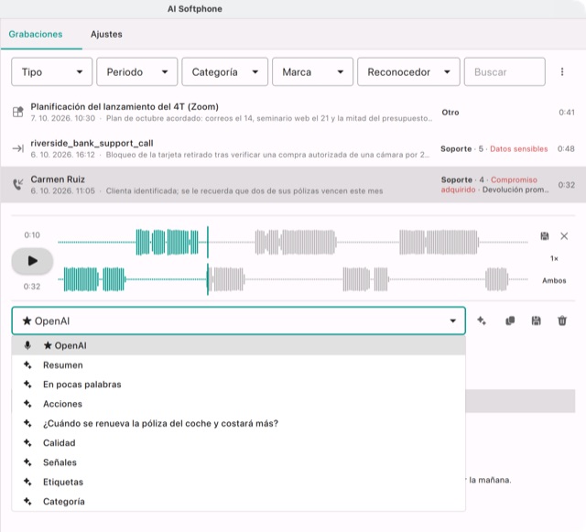
Task: Open the three-dot more options menu
Action: pyautogui.click(x=562, y=71)
